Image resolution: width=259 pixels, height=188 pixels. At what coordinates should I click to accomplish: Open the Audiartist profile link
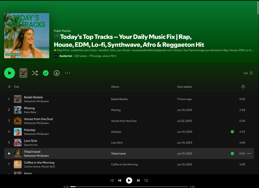[66, 56]
